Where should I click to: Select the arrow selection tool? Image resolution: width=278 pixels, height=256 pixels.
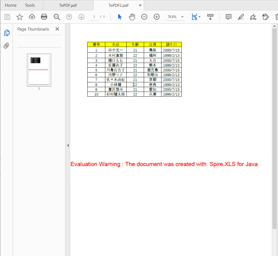click(120, 17)
